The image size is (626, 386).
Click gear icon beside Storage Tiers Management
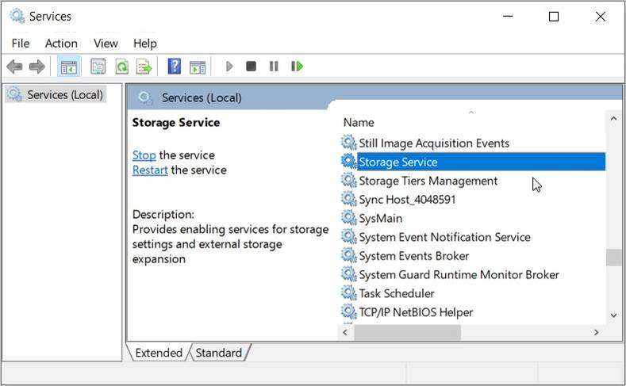(x=348, y=180)
